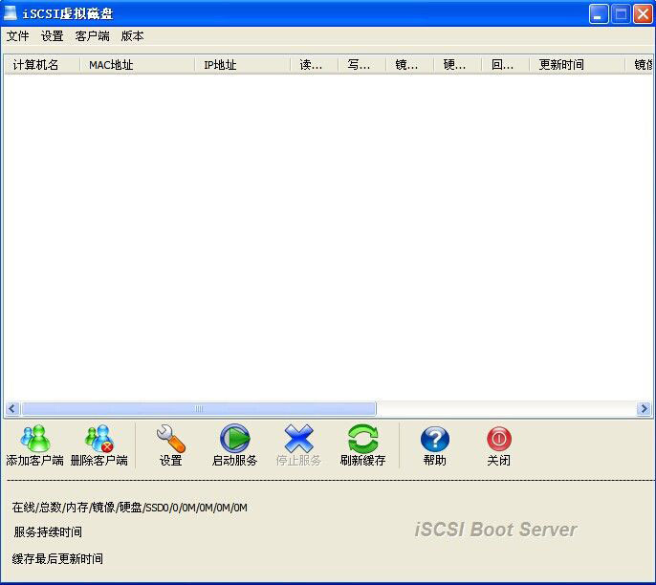This screenshot has height=585, width=656.
Task: Open the 设置 menu in menu bar
Action: pyautogui.click(x=52, y=35)
